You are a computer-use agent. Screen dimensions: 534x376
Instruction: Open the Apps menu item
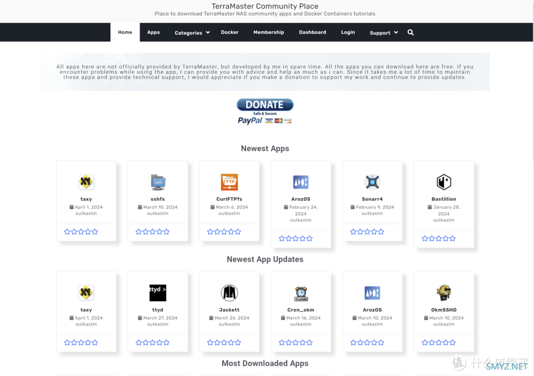point(153,32)
